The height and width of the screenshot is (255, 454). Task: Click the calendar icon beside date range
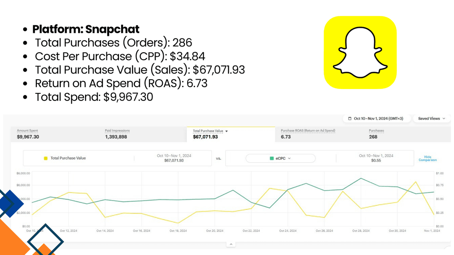tap(350, 119)
